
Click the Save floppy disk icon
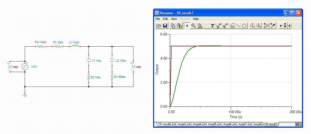point(165,26)
